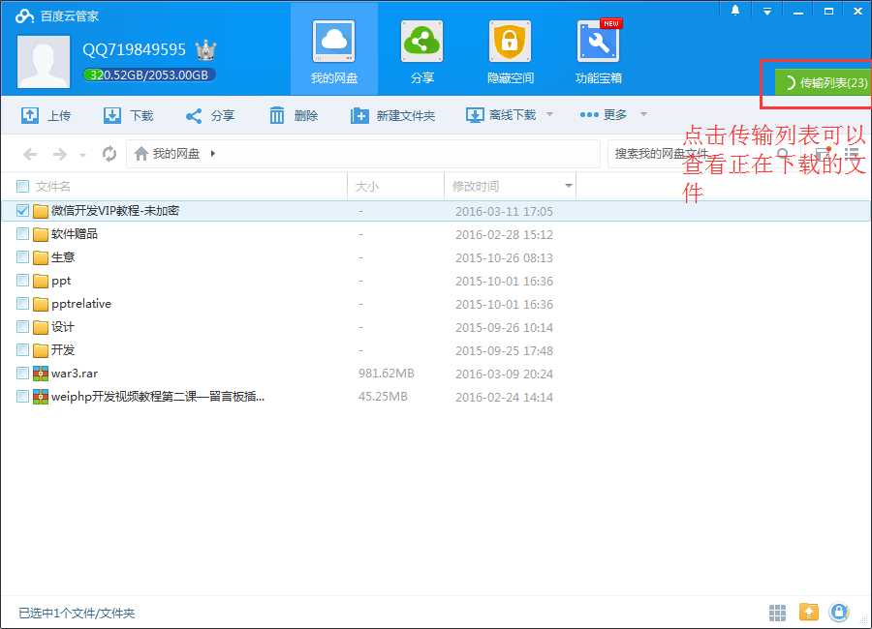
Task: Check the war3.rar checkbox
Action: tap(23, 374)
